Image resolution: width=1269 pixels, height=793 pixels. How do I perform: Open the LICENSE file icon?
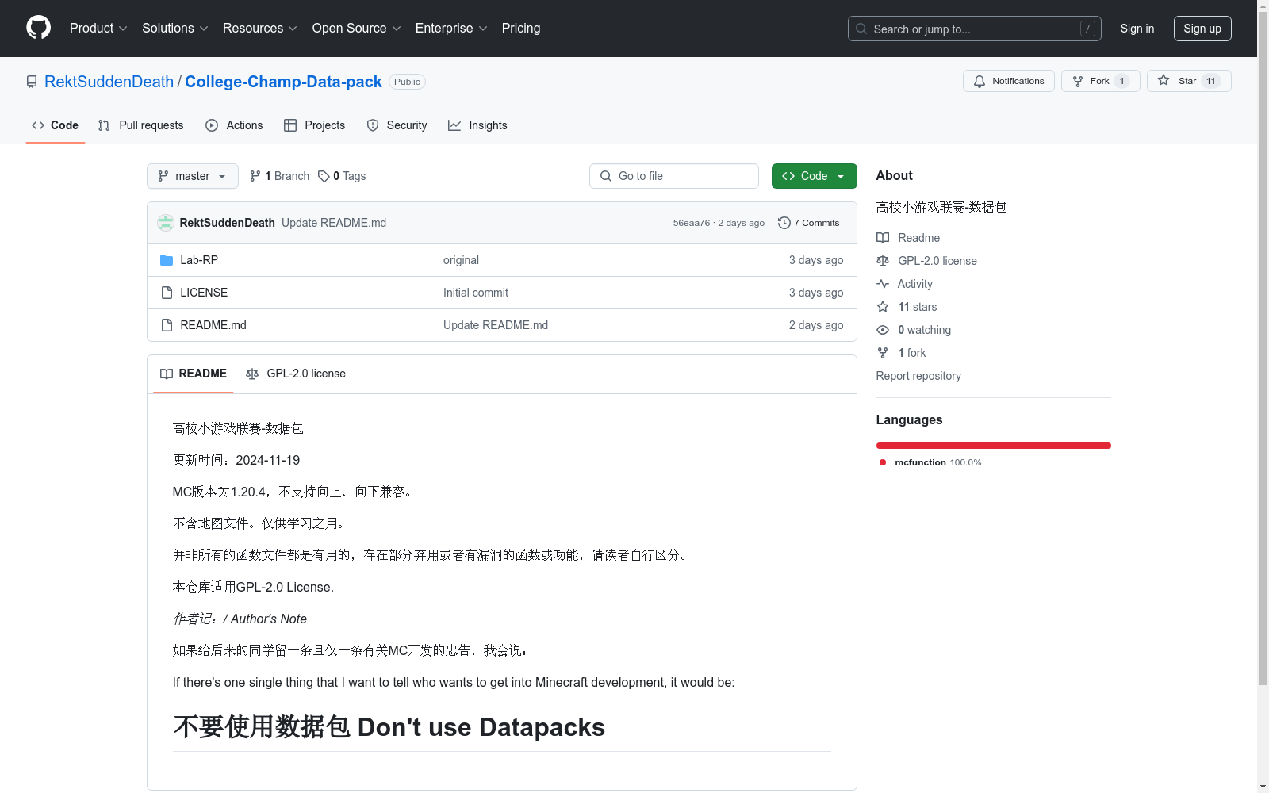pos(167,293)
